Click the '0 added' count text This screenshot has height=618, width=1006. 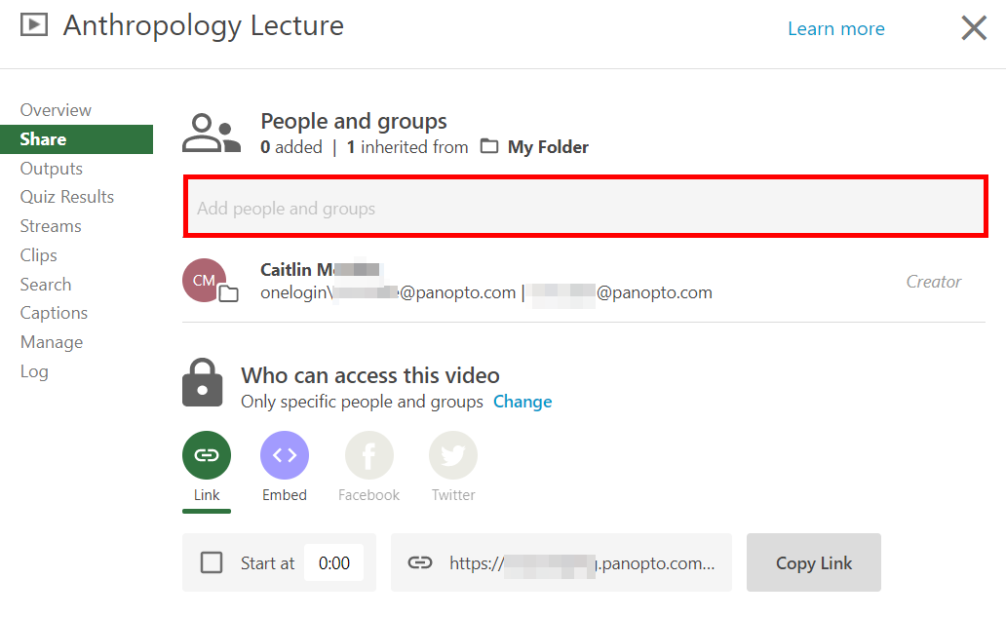point(291,147)
